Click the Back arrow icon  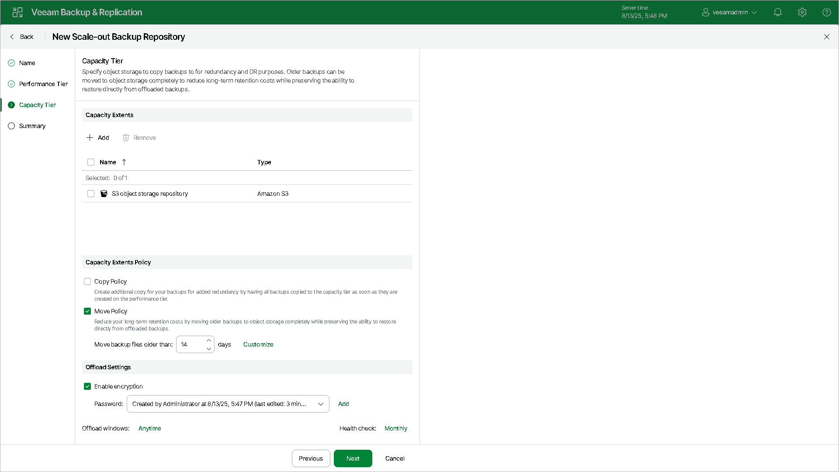click(12, 37)
